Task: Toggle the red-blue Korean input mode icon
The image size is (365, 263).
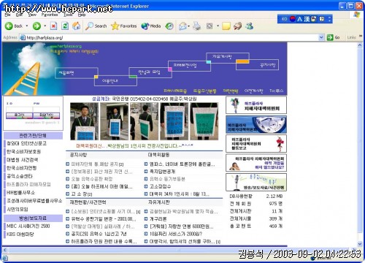Action: (293, 19)
